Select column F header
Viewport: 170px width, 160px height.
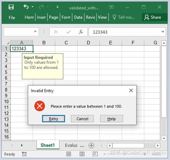coord(133,43)
